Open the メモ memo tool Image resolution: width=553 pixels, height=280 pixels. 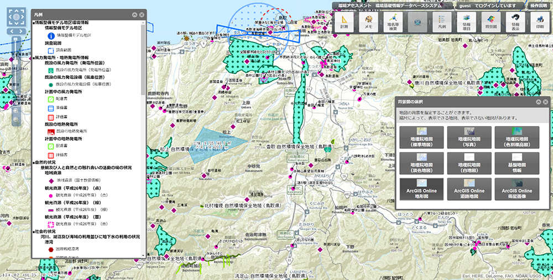click(x=368, y=21)
